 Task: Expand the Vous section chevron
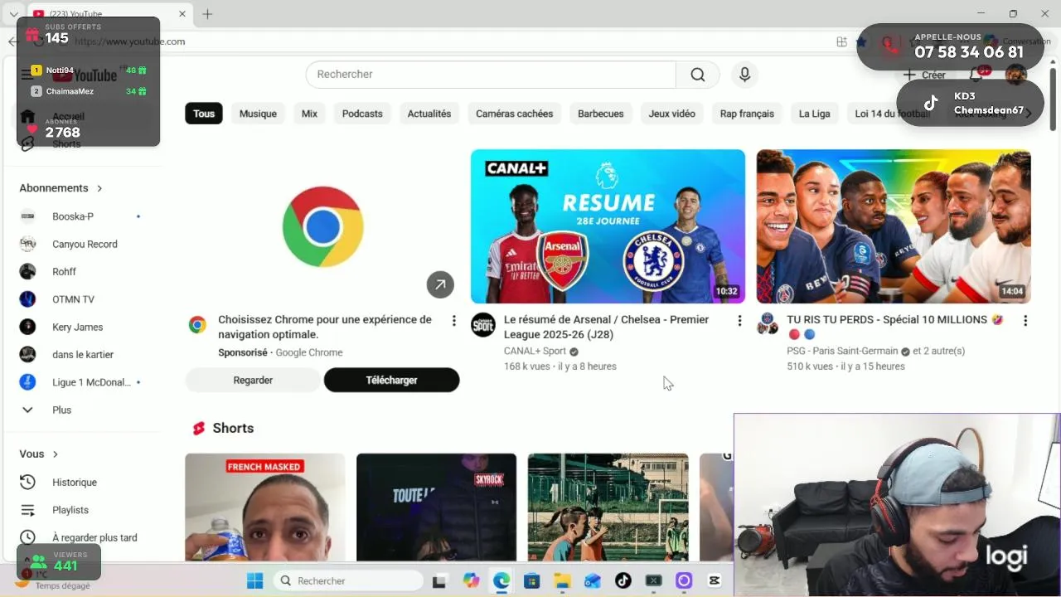pos(56,454)
